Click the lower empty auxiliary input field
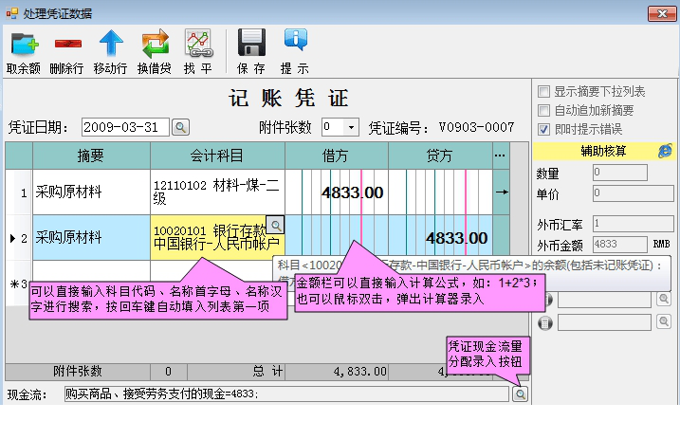Image resolution: width=680 pixels, height=421 pixels. coord(604,322)
